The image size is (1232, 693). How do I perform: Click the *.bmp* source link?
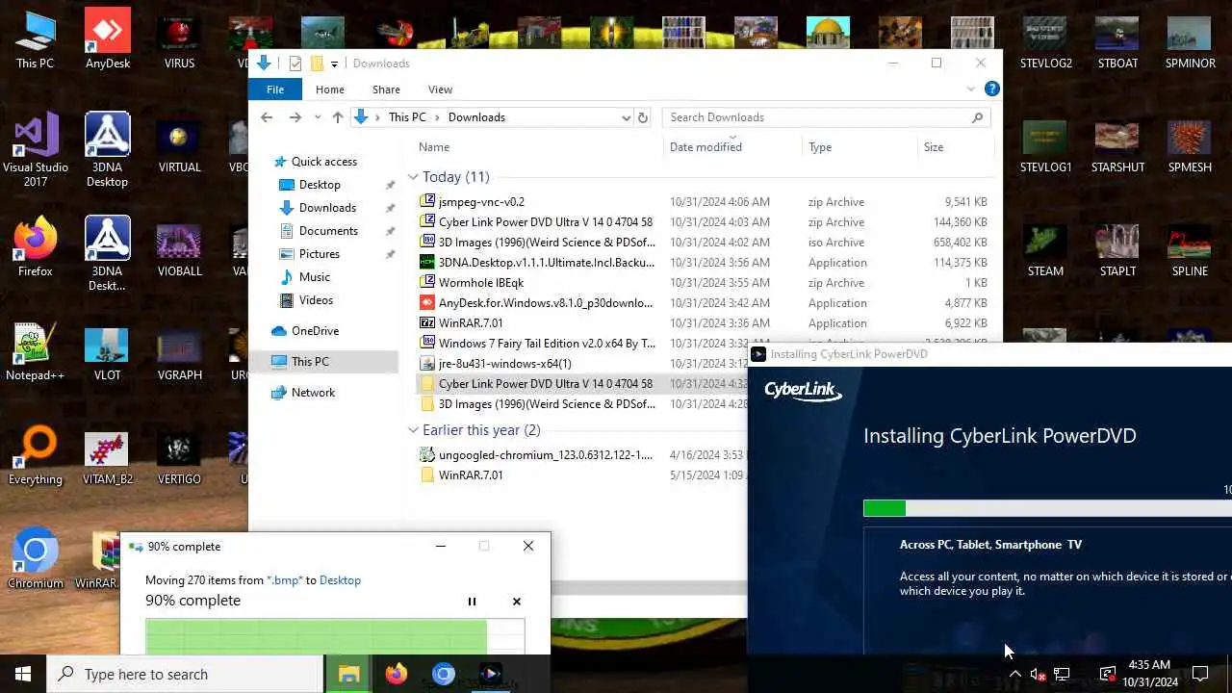tap(285, 580)
